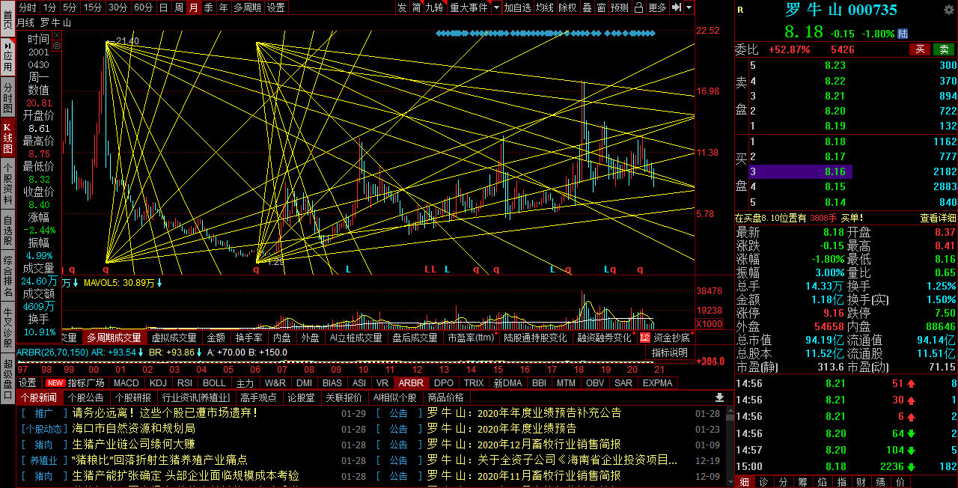The image size is (958, 488).
Task: Open 查看详细 details link
Action: pyautogui.click(x=938, y=218)
